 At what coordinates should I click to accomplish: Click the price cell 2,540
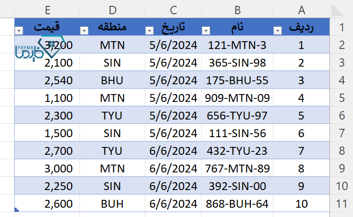47,80
